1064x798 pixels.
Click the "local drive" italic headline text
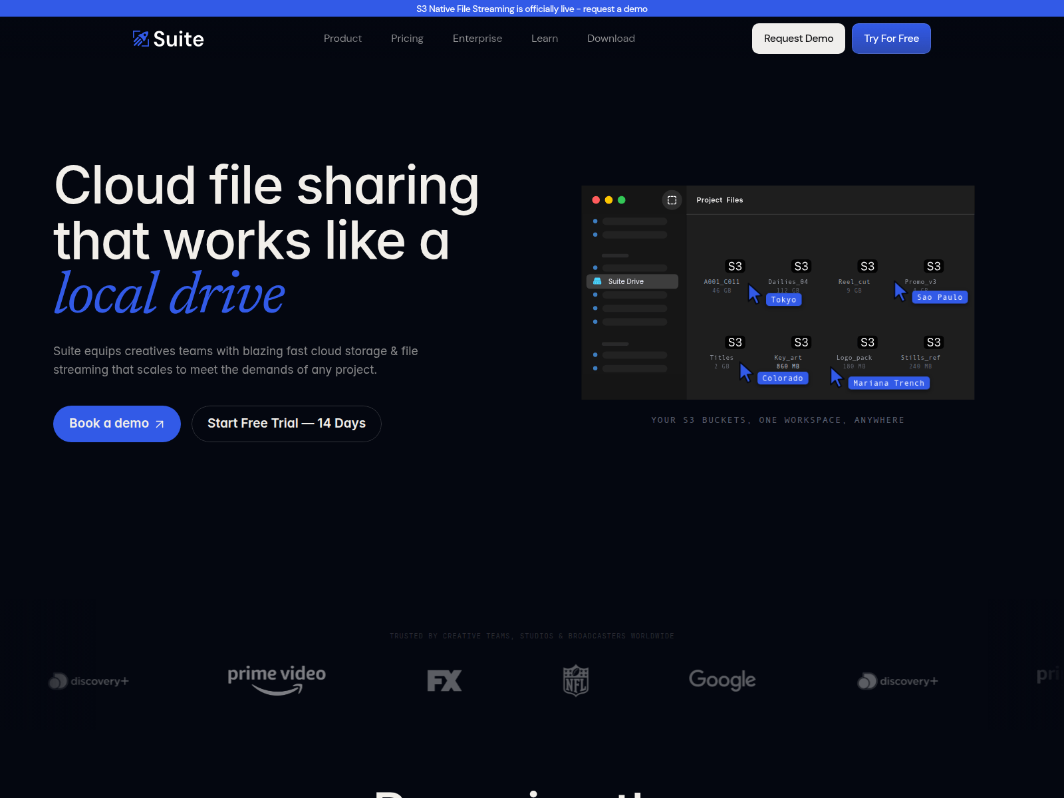[x=170, y=293]
